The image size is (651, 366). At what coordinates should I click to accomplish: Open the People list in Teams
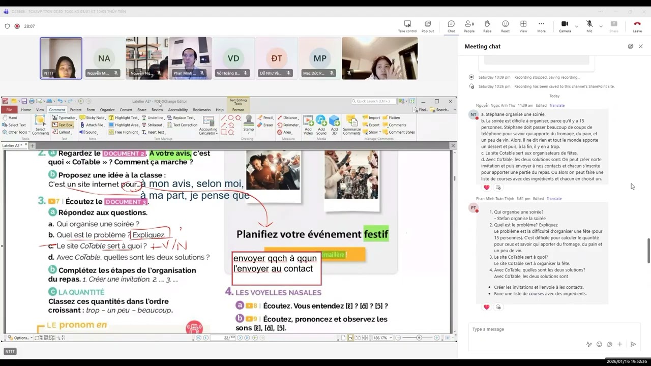pyautogui.click(x=469, y=26)
